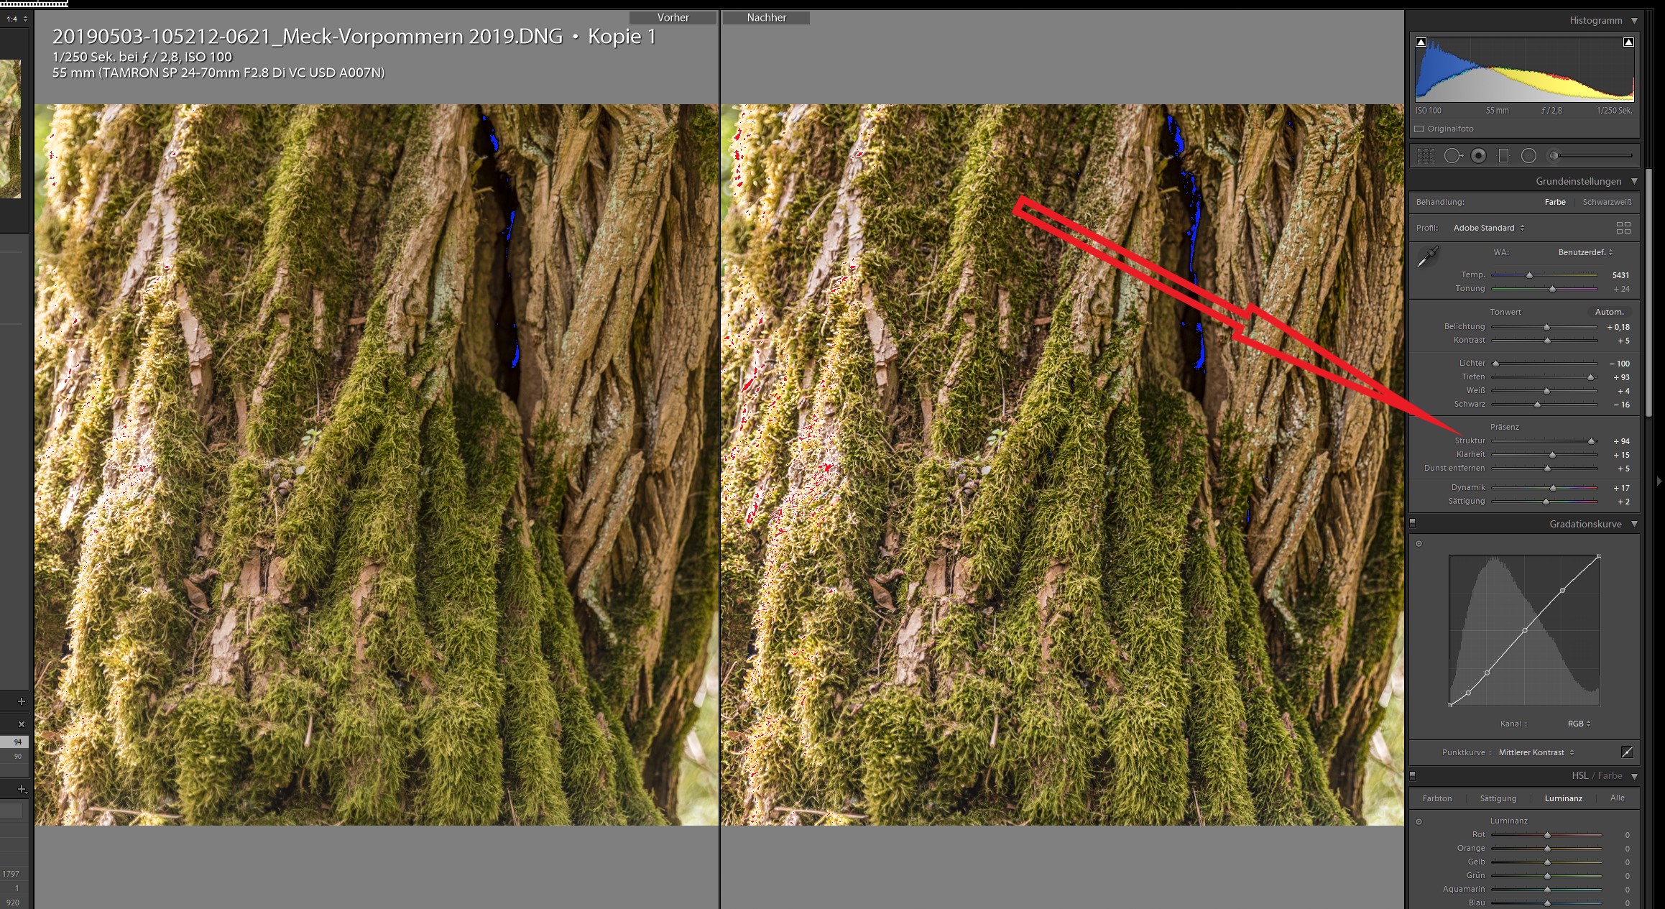This screenshot has height=909, width=1665.
Task: Toggle the Gradationskurve panel on/off switch
Action: (1413, 524)
